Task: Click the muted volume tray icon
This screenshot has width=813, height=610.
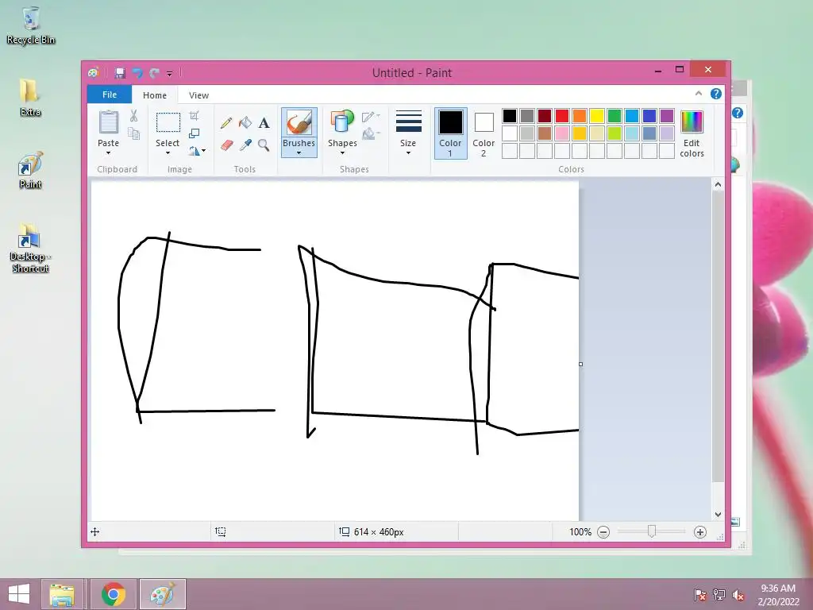Action: [738, 595]
